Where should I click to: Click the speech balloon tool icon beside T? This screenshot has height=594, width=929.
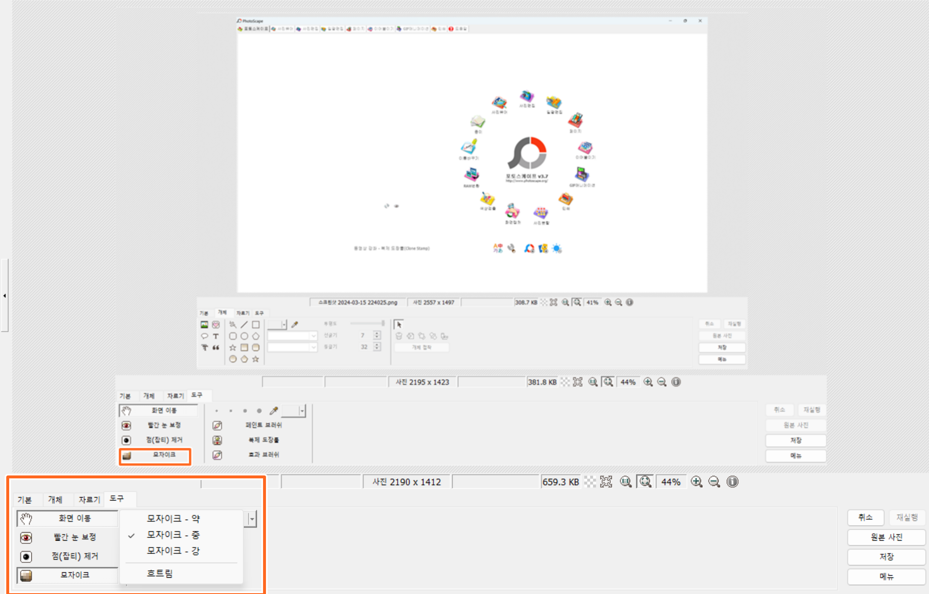click(204, 336)
